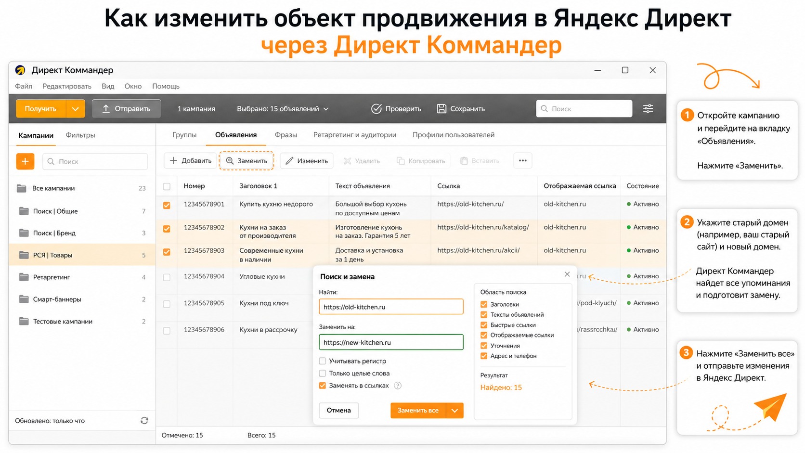Image resolution: width=805 pixels, height=453 pixels.
Task: Enable the Только целые слова checkbox
Action: pyautogui.click(x=323, y=373)
